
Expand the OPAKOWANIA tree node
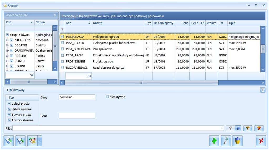[x=7, y=51]
